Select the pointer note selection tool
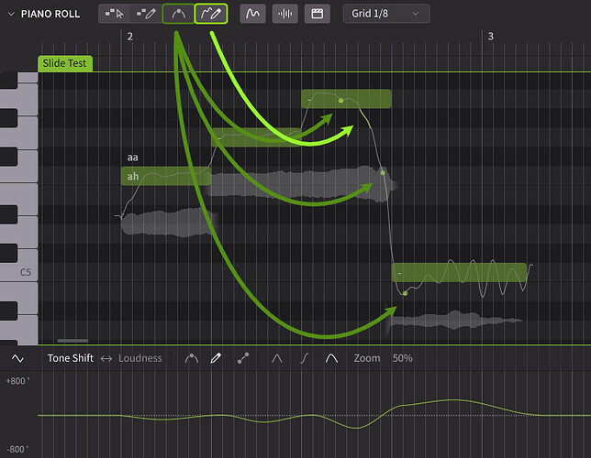This screenshot has height=458, width=591. coord(114,14)
